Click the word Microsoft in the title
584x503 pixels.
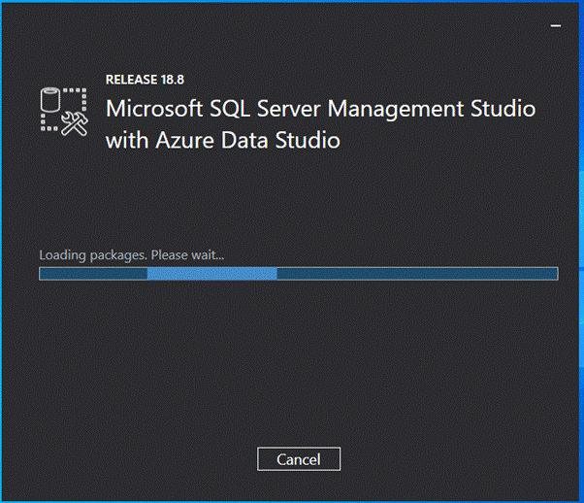coord(154,109)
